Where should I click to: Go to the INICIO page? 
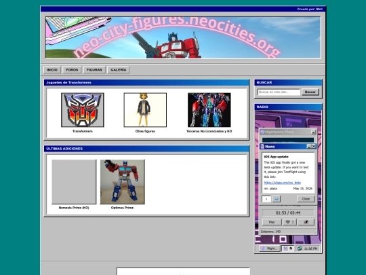(x=52, y=70)
